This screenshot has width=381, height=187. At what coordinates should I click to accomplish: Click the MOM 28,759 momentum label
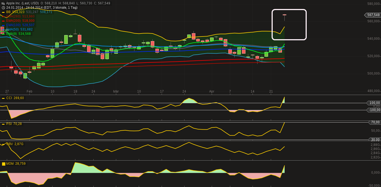[x=16, y=164]
